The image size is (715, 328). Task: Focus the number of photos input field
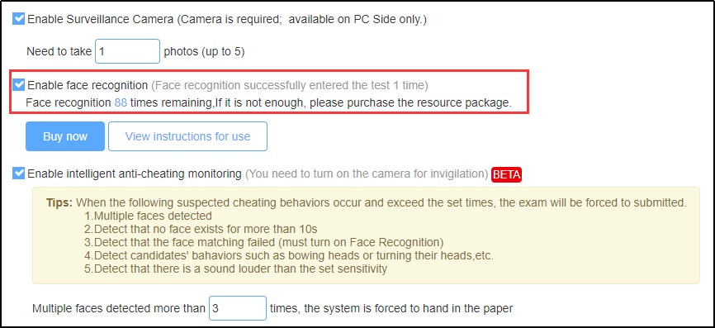pos(128,51)
